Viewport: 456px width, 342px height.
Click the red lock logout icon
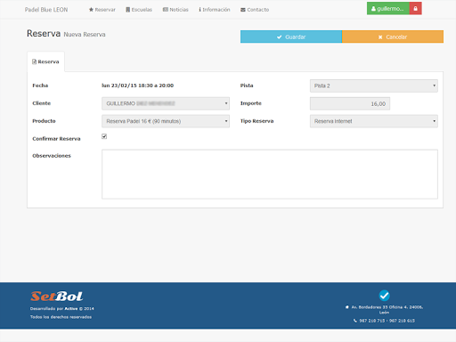415,9
